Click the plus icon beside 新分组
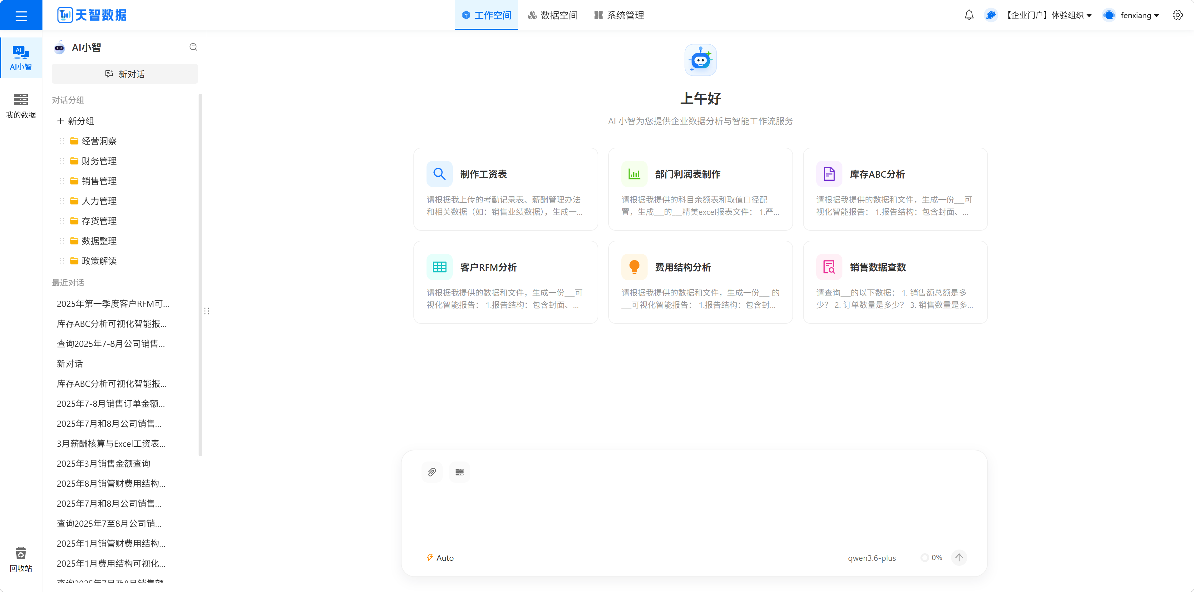 (x=60, y=121)
